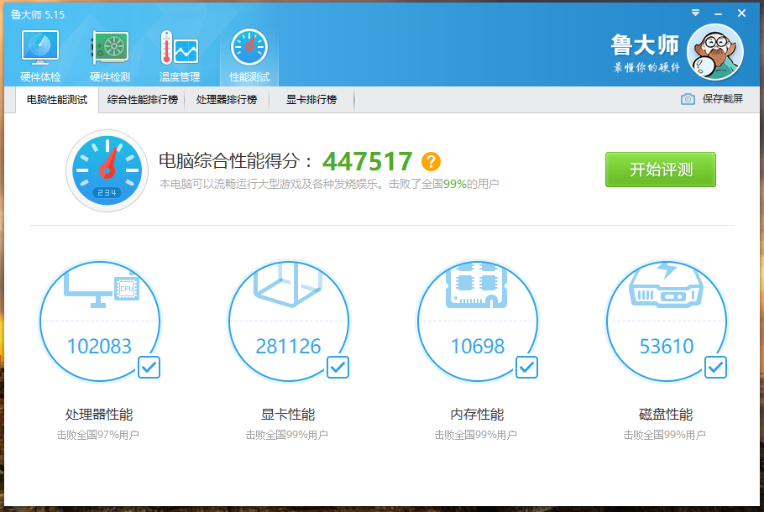Uncheck the 显卡性能 test checkbox
Image resolution: width=764 pixels, height=512 pixels.
[x=338, y=367]
